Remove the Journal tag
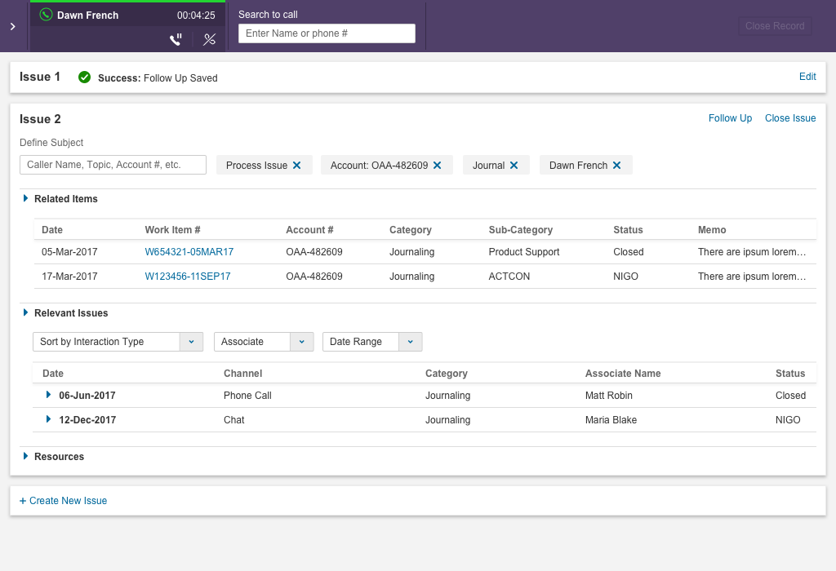 tap(514, 165)
